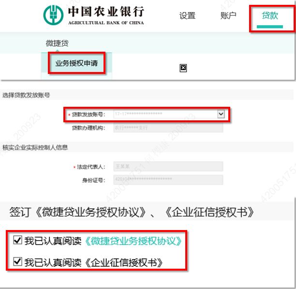Click the 签订 agreements section heading
This screenshot has width=296, height=289.
click(x=132, y=212)
